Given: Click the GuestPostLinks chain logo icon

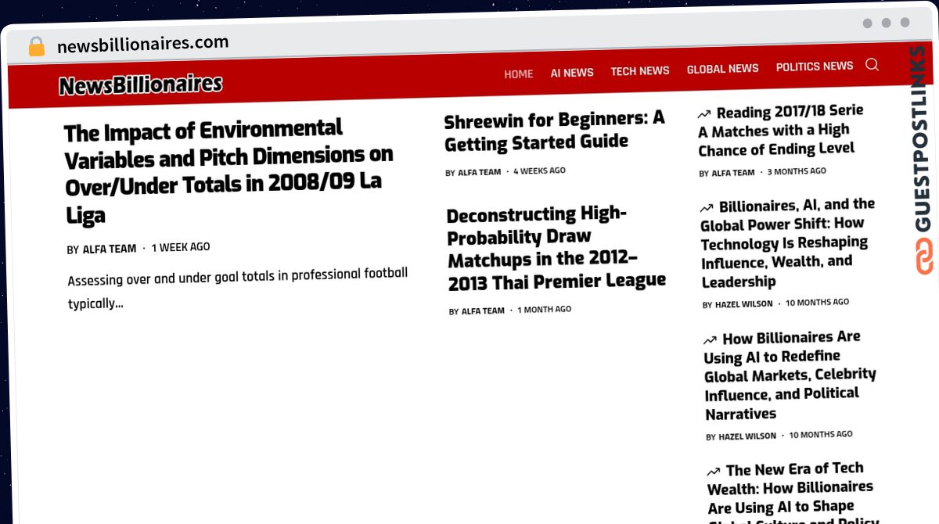Looking at the screenshot, I should 923,257.
